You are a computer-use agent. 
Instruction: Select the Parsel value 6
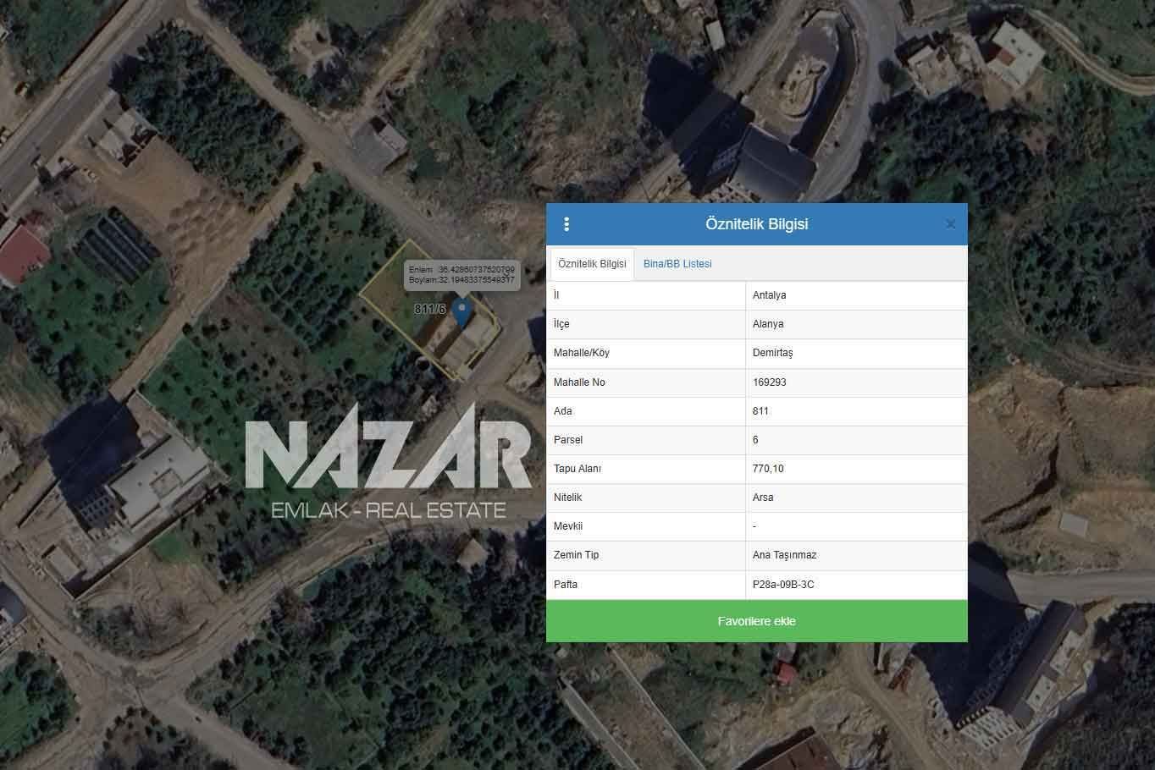pos(755,440)
